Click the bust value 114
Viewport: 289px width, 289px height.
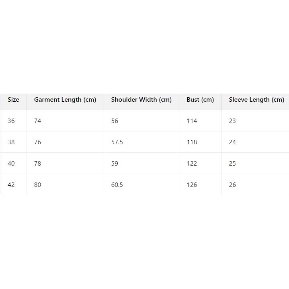[192, 121]
